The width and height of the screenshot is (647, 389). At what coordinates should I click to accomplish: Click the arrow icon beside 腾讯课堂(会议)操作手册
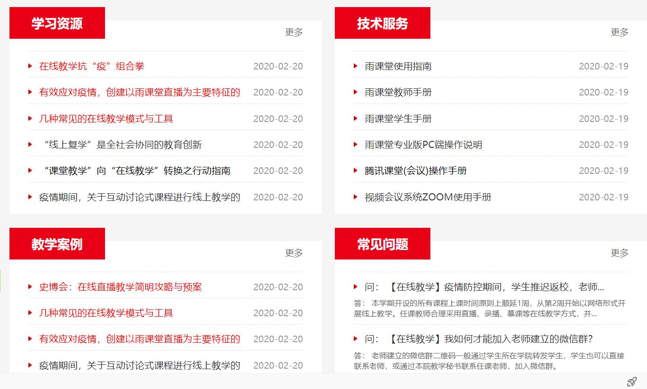pyautogui.click(x=355, y=171)
